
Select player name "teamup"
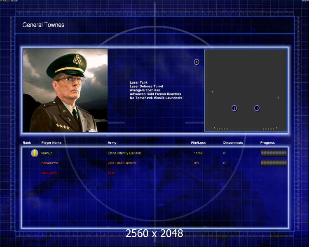tap(47, 153)
